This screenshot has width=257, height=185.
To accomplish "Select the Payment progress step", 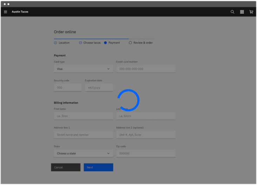I will coord(112,42).
